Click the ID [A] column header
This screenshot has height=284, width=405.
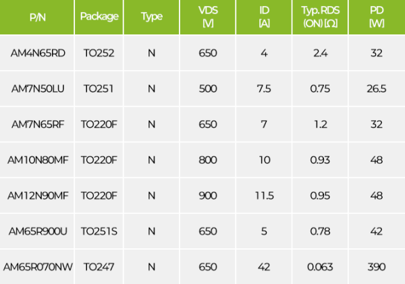click(x=264, y=17)
